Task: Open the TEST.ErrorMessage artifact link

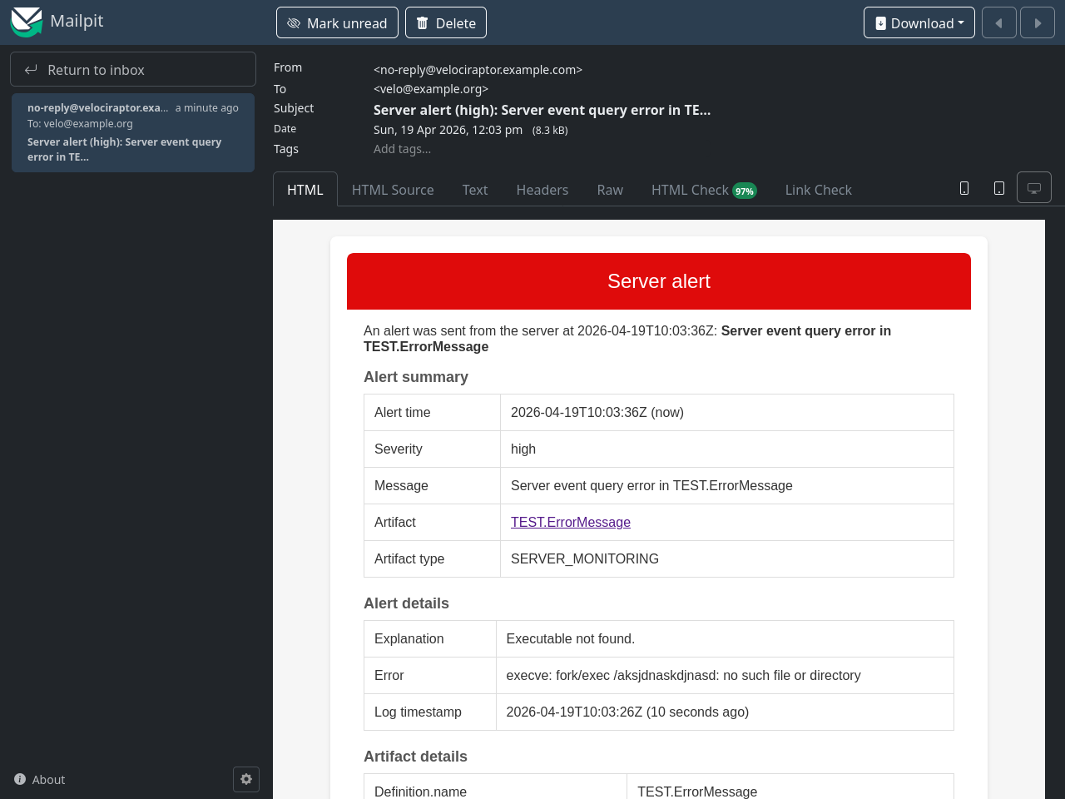Action: click(571, 522)
